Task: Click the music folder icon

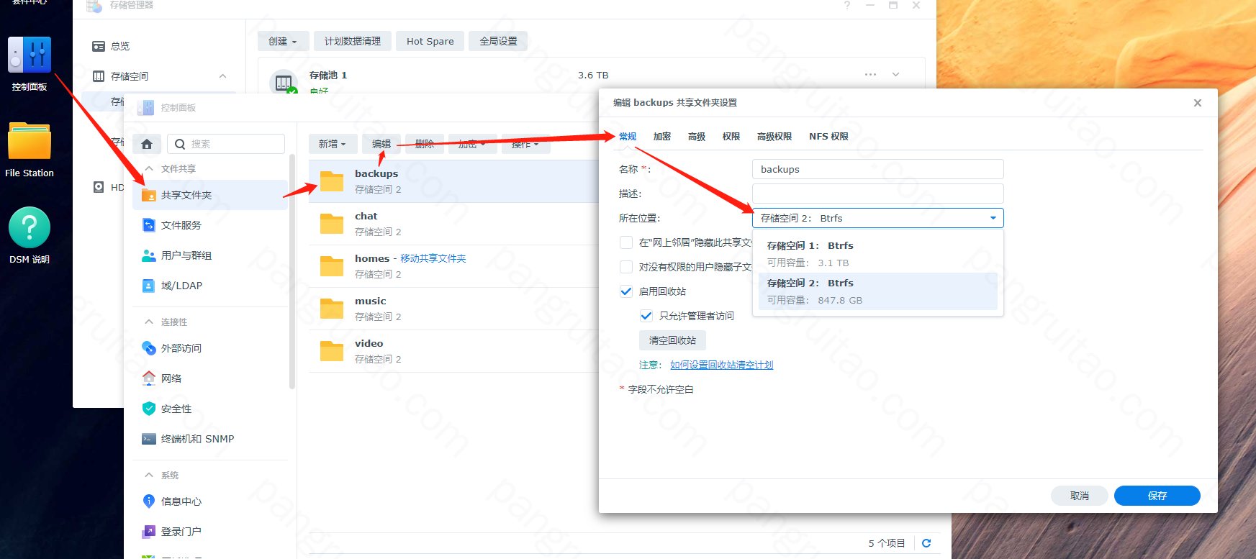Action: coord(332,309)
